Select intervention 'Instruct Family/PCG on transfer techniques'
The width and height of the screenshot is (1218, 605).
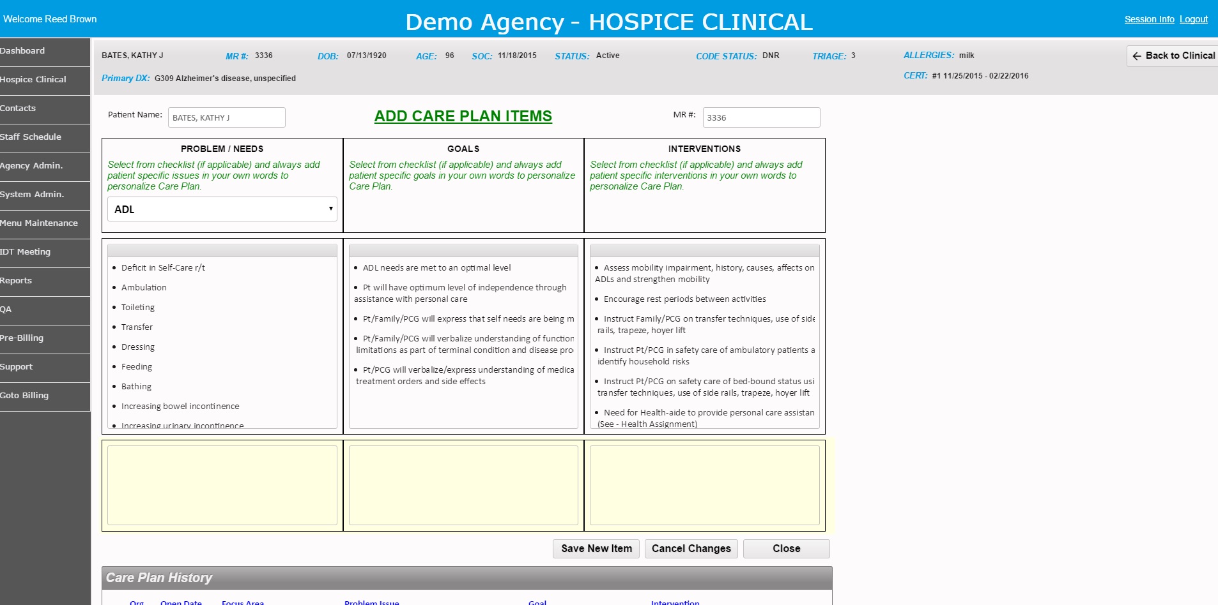click(705, 324)
